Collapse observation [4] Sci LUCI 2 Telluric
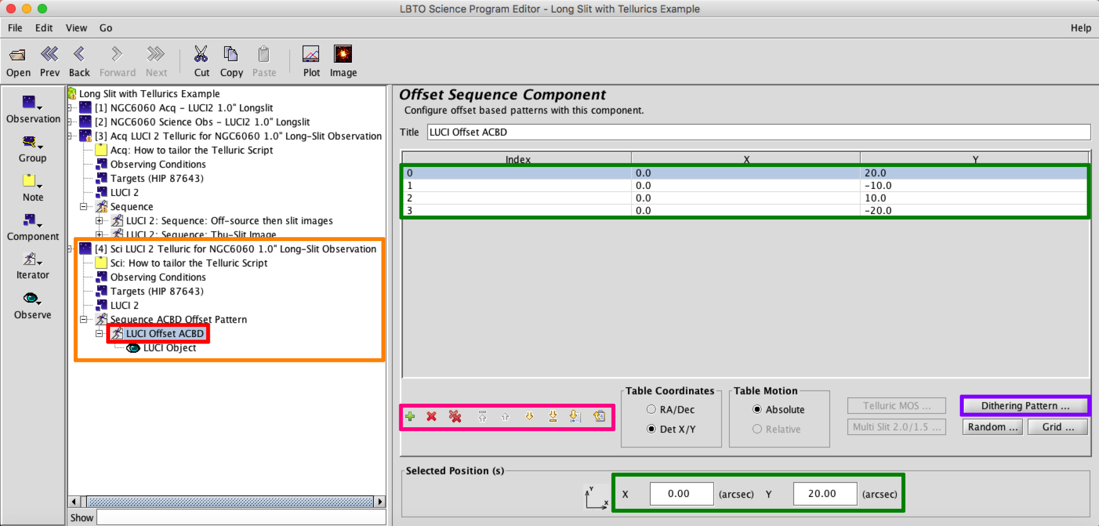Viewport: 1099px width, 526px height. click(x=70, y=249)
